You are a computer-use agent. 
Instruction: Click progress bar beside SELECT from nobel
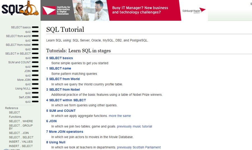coord(35,45)
